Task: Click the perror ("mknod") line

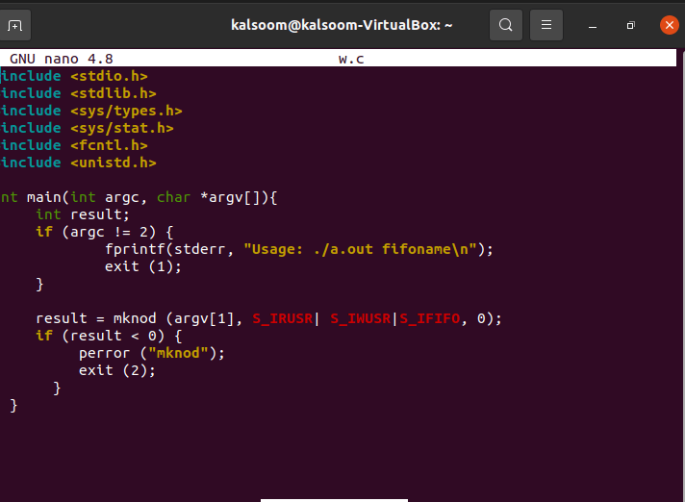Action: (x=152, y=353)
